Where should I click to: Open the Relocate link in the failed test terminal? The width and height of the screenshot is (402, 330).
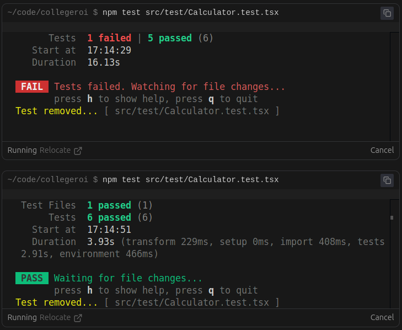tap(55, 150)
